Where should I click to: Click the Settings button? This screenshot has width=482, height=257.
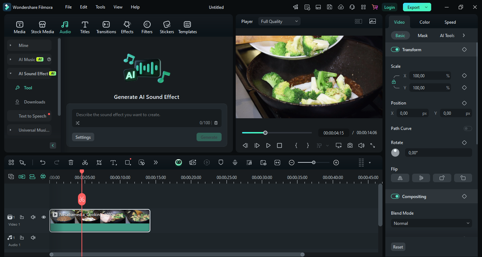pyautogui.click(x=83, y=137)
